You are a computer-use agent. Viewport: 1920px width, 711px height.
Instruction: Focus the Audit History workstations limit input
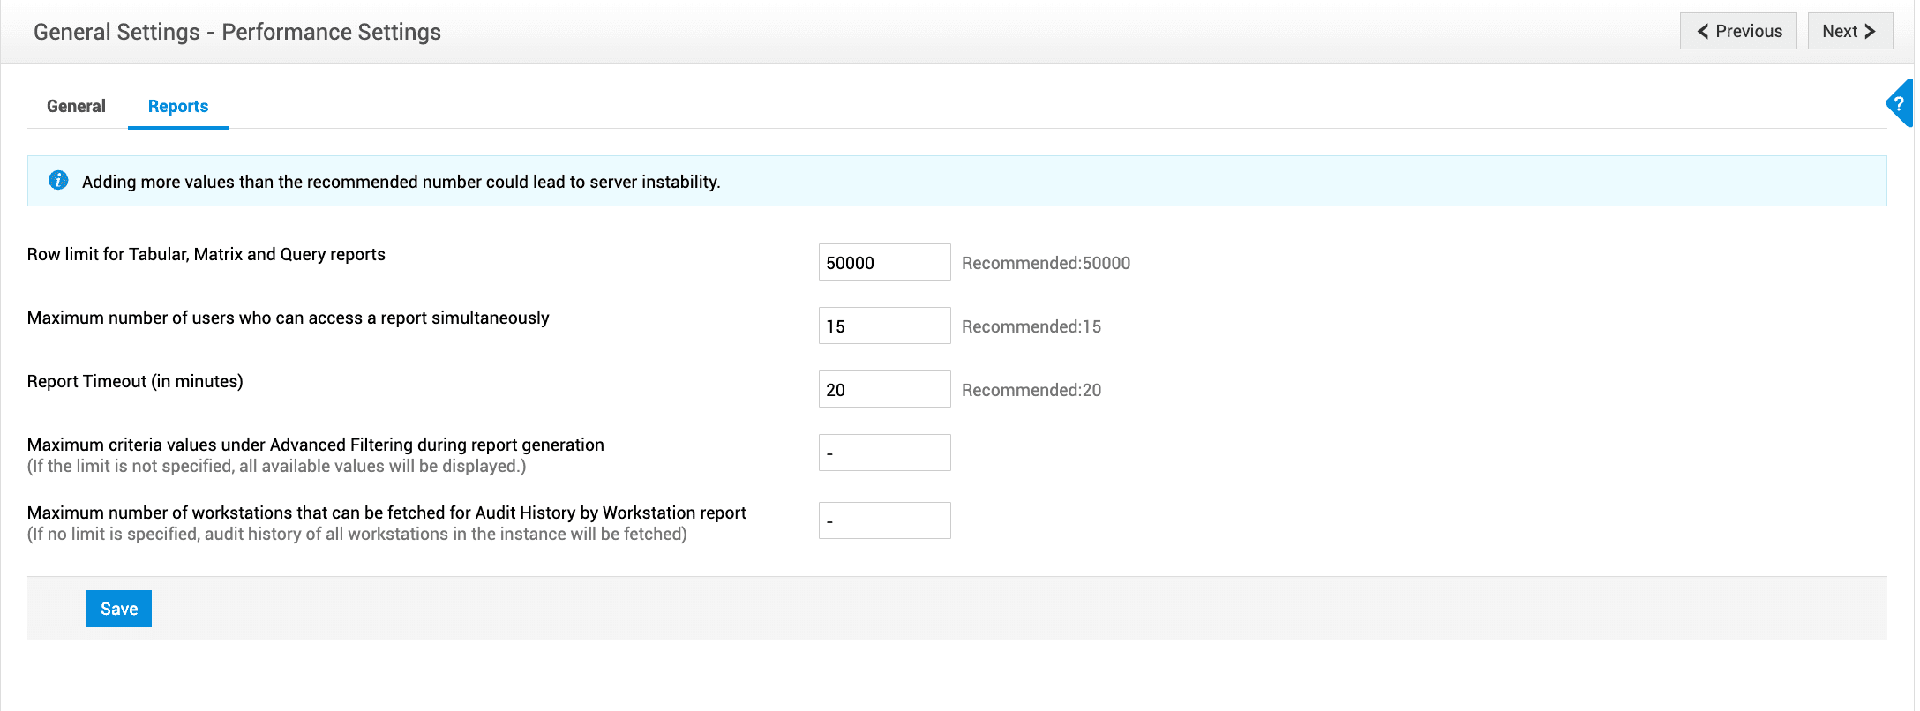[x=884, y=521]
